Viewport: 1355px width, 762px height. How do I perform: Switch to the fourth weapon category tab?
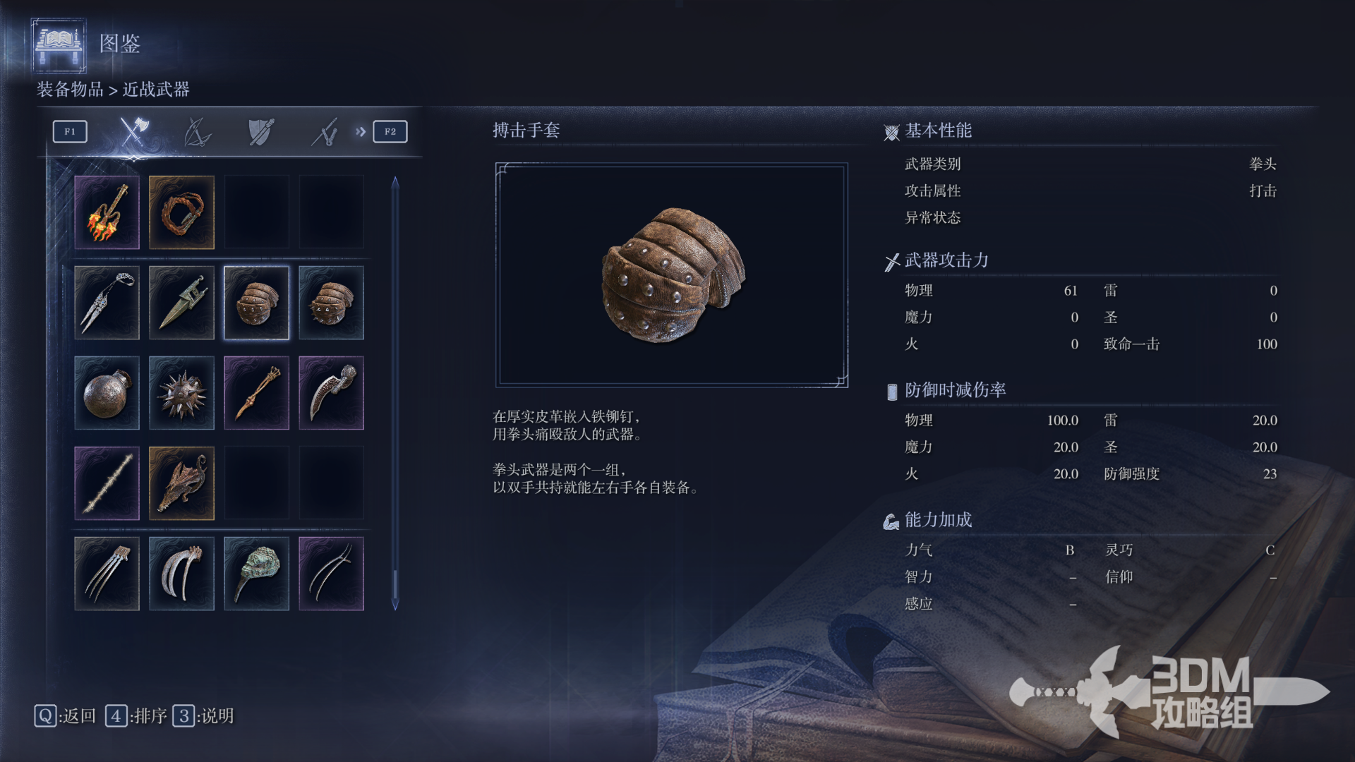[325, 131]
